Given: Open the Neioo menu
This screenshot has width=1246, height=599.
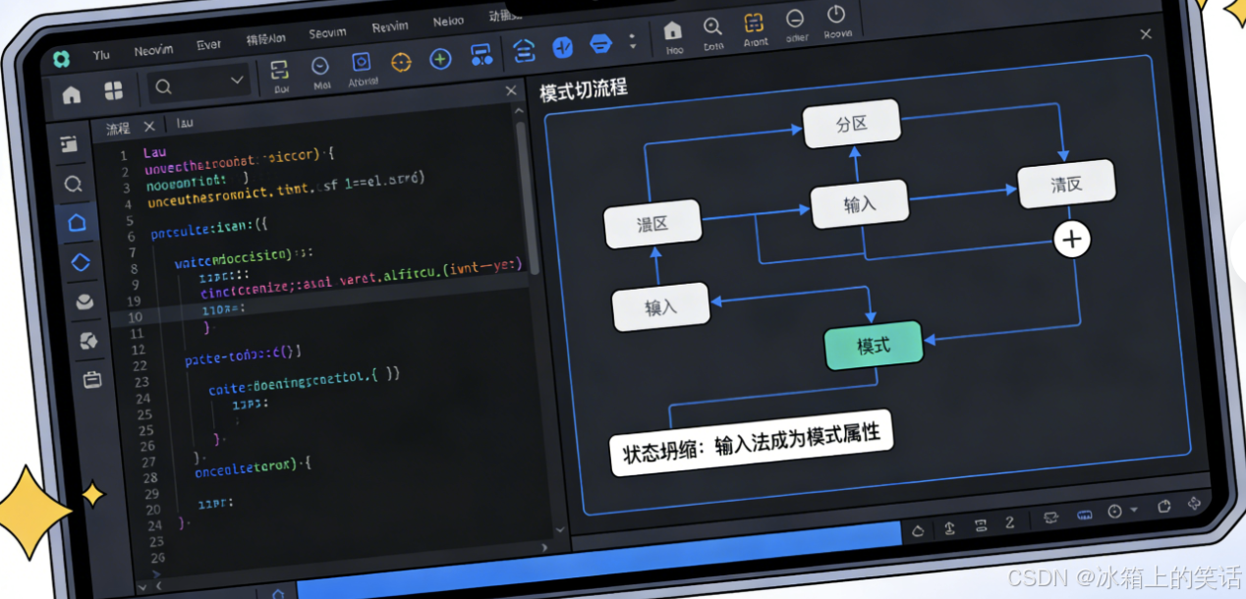Looking at the screenshot, I should 448,21.
